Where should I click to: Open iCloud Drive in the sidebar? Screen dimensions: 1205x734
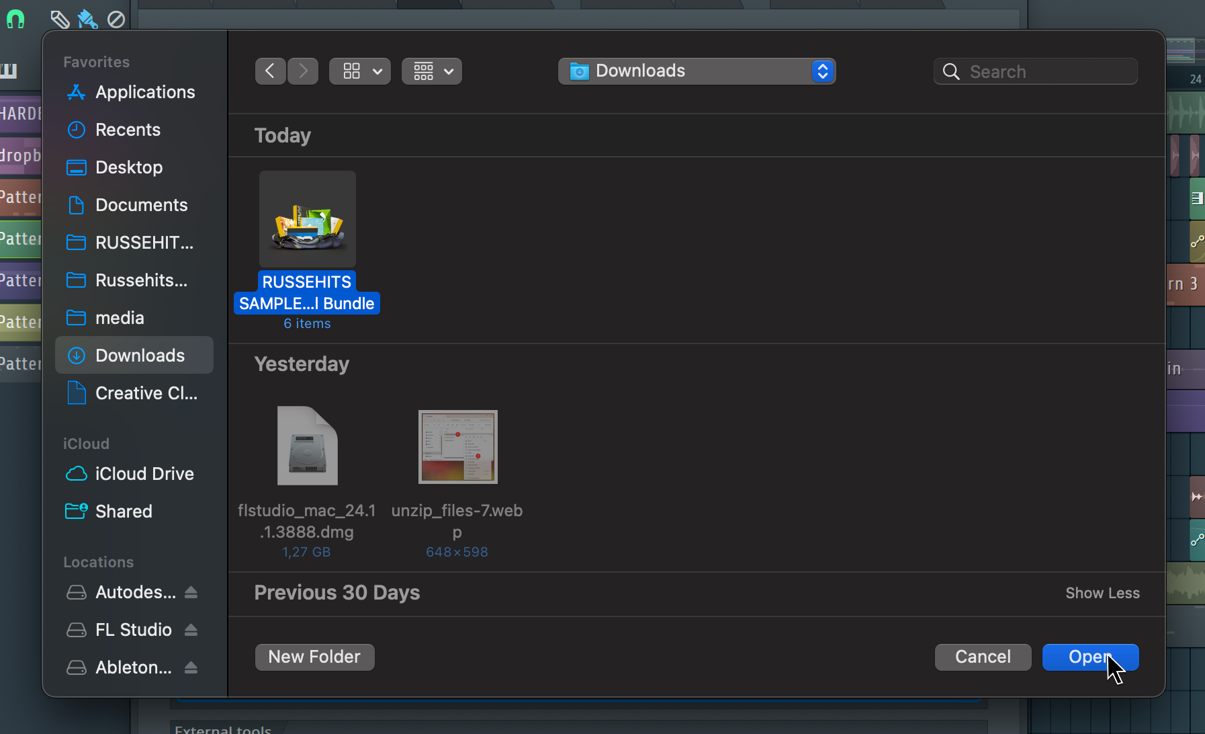click(x=144, y=474)
